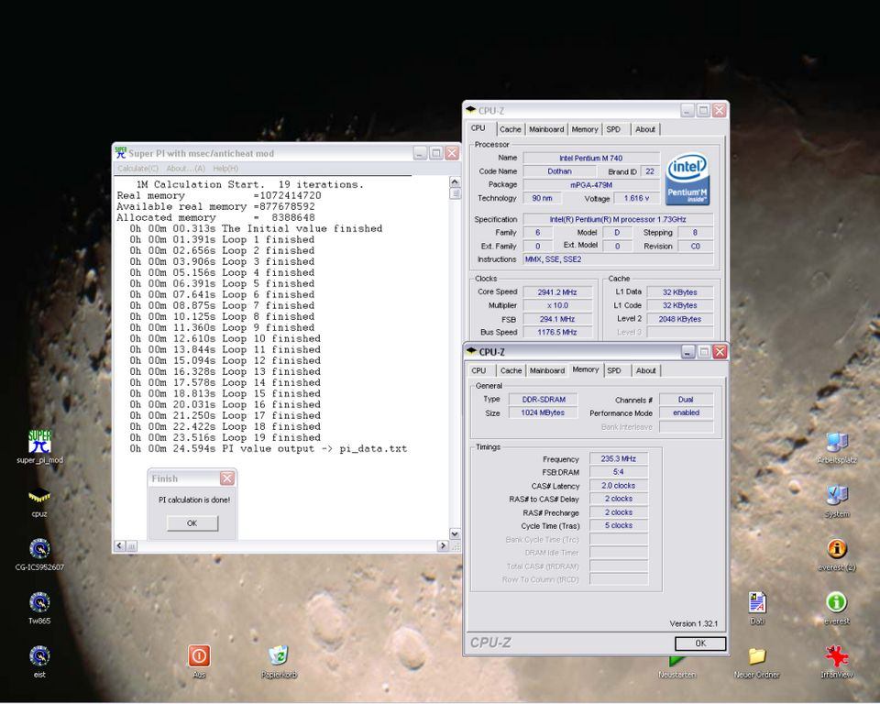Switch to About tab in back CPU-Z window
This screenshot has width=880, height=704.
click(x=644, y=129)
